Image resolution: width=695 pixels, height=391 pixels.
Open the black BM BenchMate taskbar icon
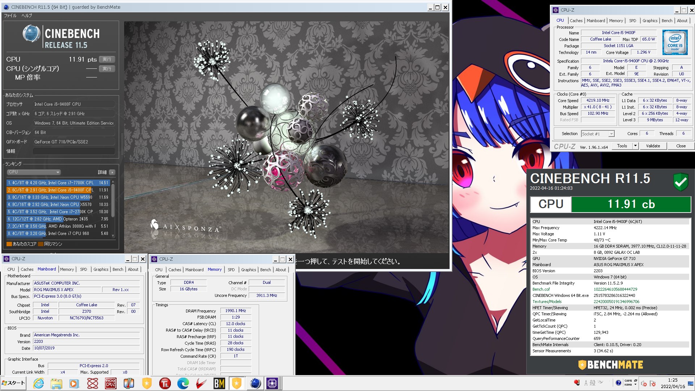219,383
